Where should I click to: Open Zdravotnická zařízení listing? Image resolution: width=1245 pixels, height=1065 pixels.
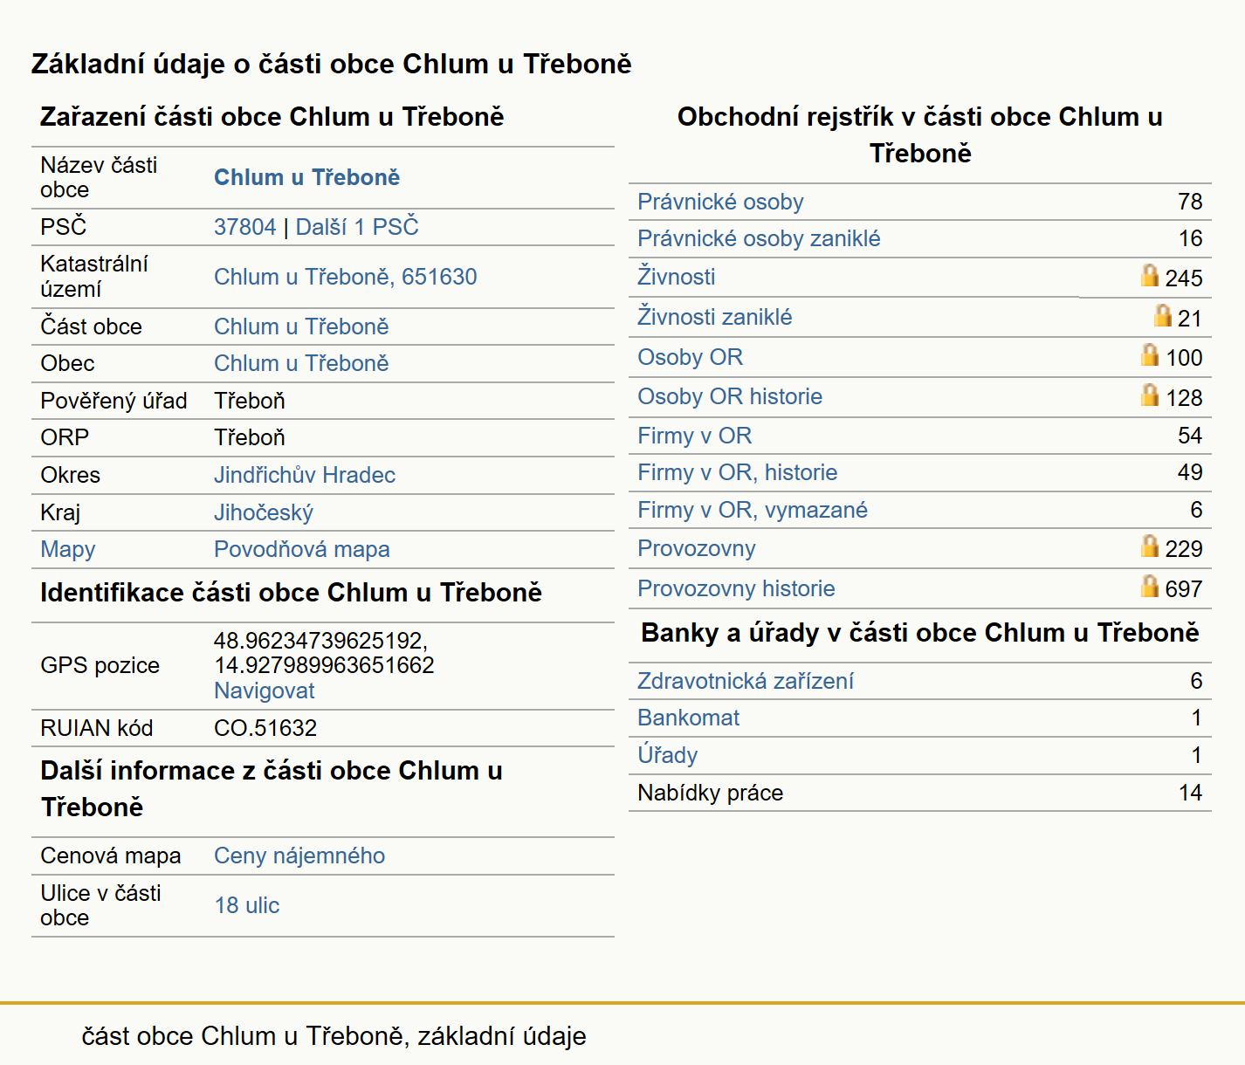746,681
